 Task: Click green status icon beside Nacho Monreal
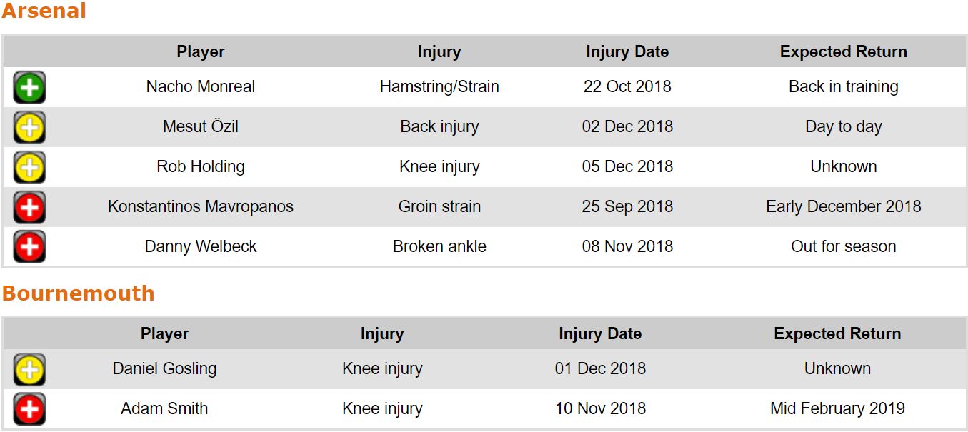coord(29,88)
